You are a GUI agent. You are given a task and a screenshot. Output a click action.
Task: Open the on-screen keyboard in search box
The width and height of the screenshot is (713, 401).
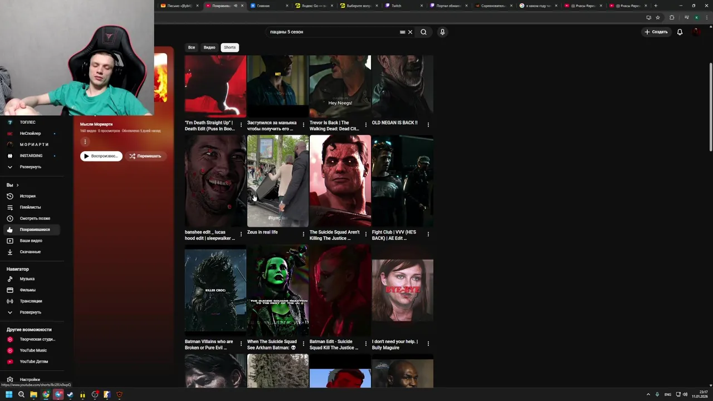point(402,32)
